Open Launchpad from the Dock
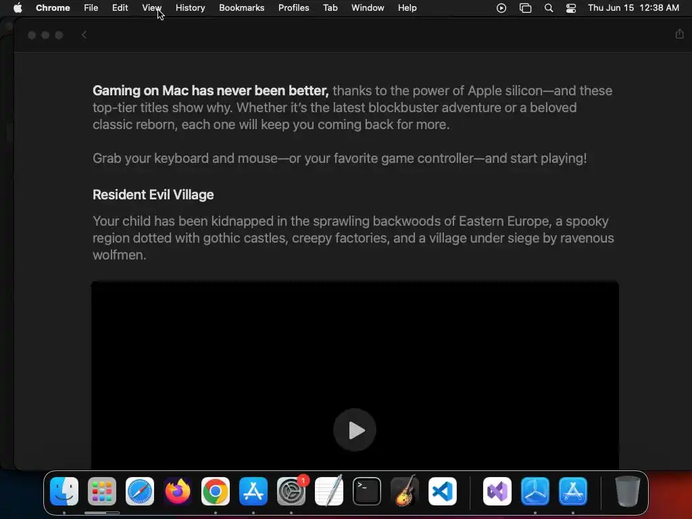The height and width of the screenshot is (519, 692). click(102, 491)
